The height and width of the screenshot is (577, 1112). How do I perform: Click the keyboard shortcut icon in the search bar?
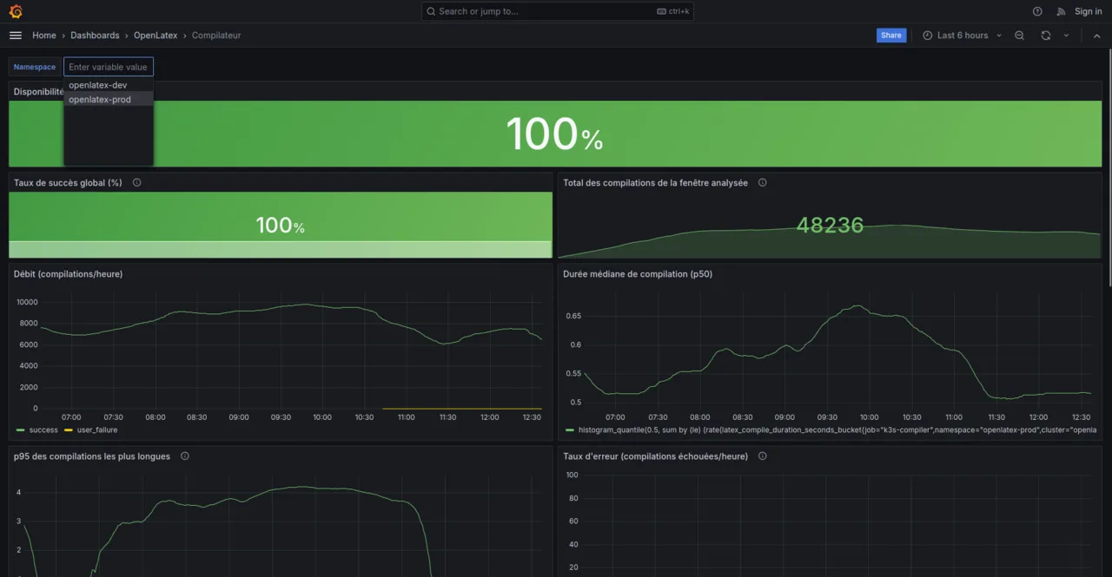[662, 11]
